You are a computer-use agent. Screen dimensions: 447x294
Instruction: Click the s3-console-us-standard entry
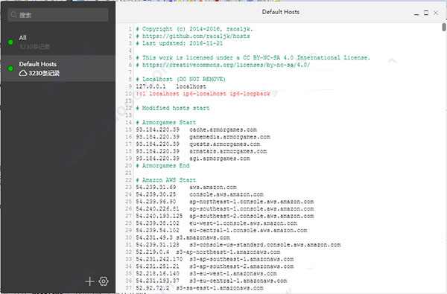click(x=238, y=245)
